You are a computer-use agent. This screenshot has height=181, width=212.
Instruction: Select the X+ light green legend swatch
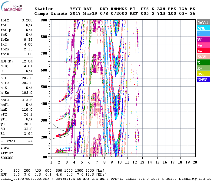pyautogui.click(x=204, y=68)
